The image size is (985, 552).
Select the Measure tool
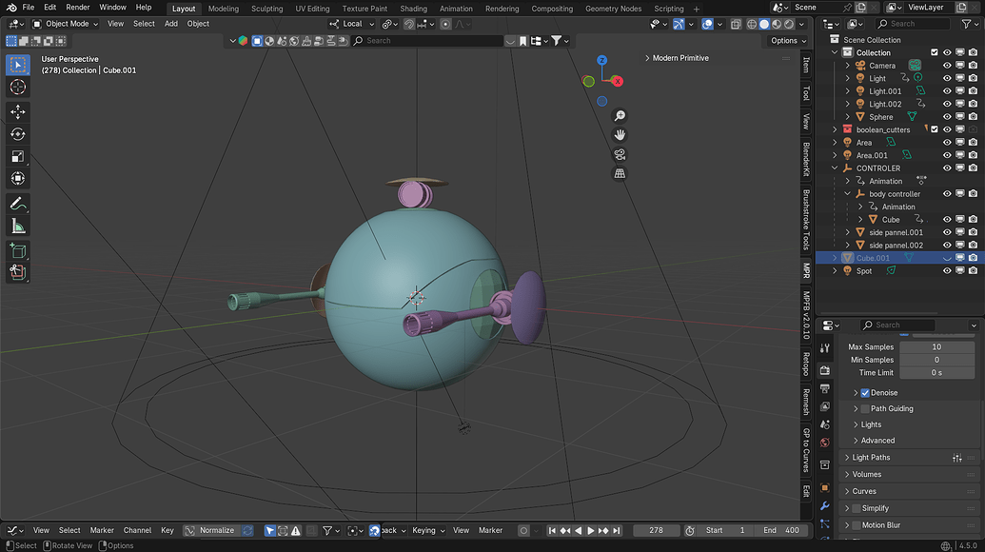coord(17,227)
